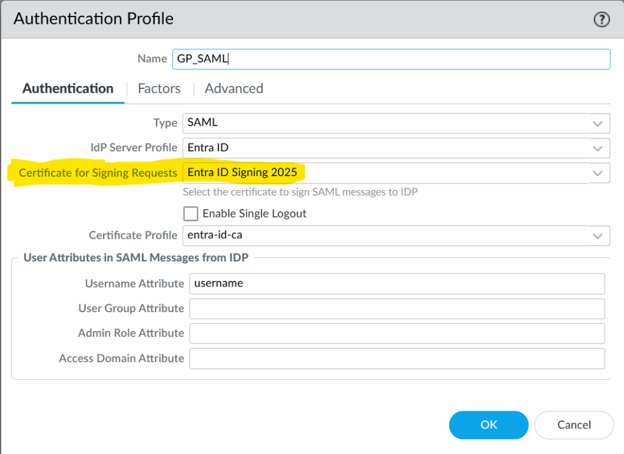Click the Name field containing GP_SAML

[x=390, y=59]
